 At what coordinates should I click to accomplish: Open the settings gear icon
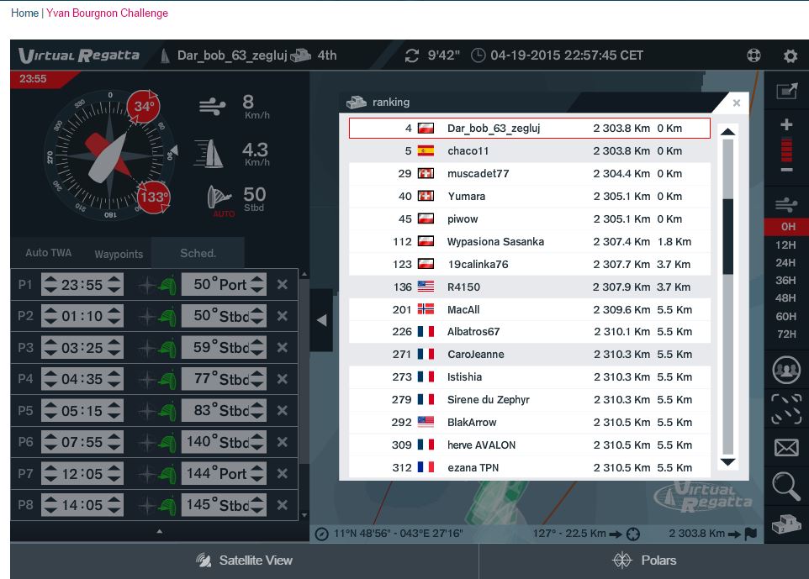[790, 55]
